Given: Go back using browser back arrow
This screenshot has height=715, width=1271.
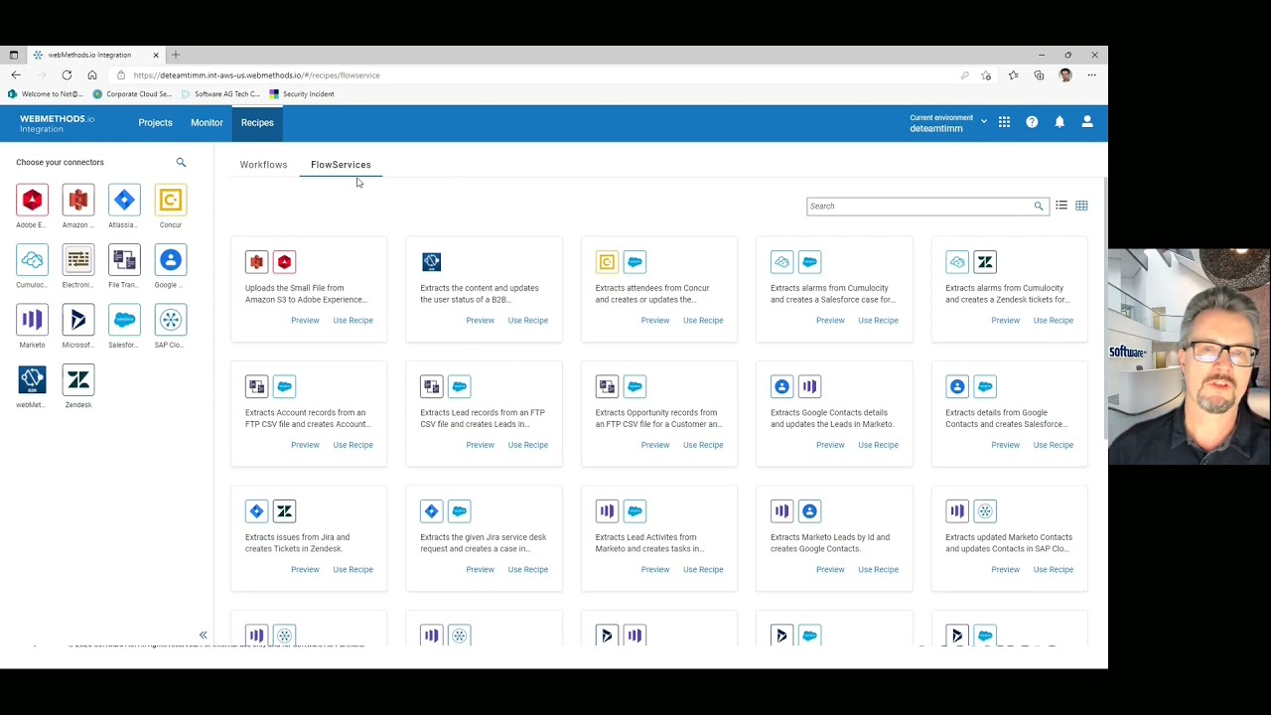Looking at the screenshot, I should coord(16,74).
